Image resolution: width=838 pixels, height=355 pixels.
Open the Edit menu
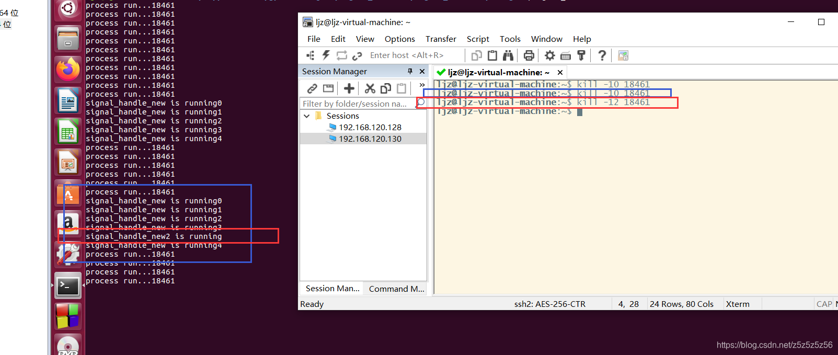pos(338,39)
